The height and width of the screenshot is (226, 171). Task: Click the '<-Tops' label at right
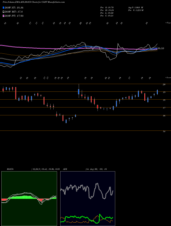(168, 23)
